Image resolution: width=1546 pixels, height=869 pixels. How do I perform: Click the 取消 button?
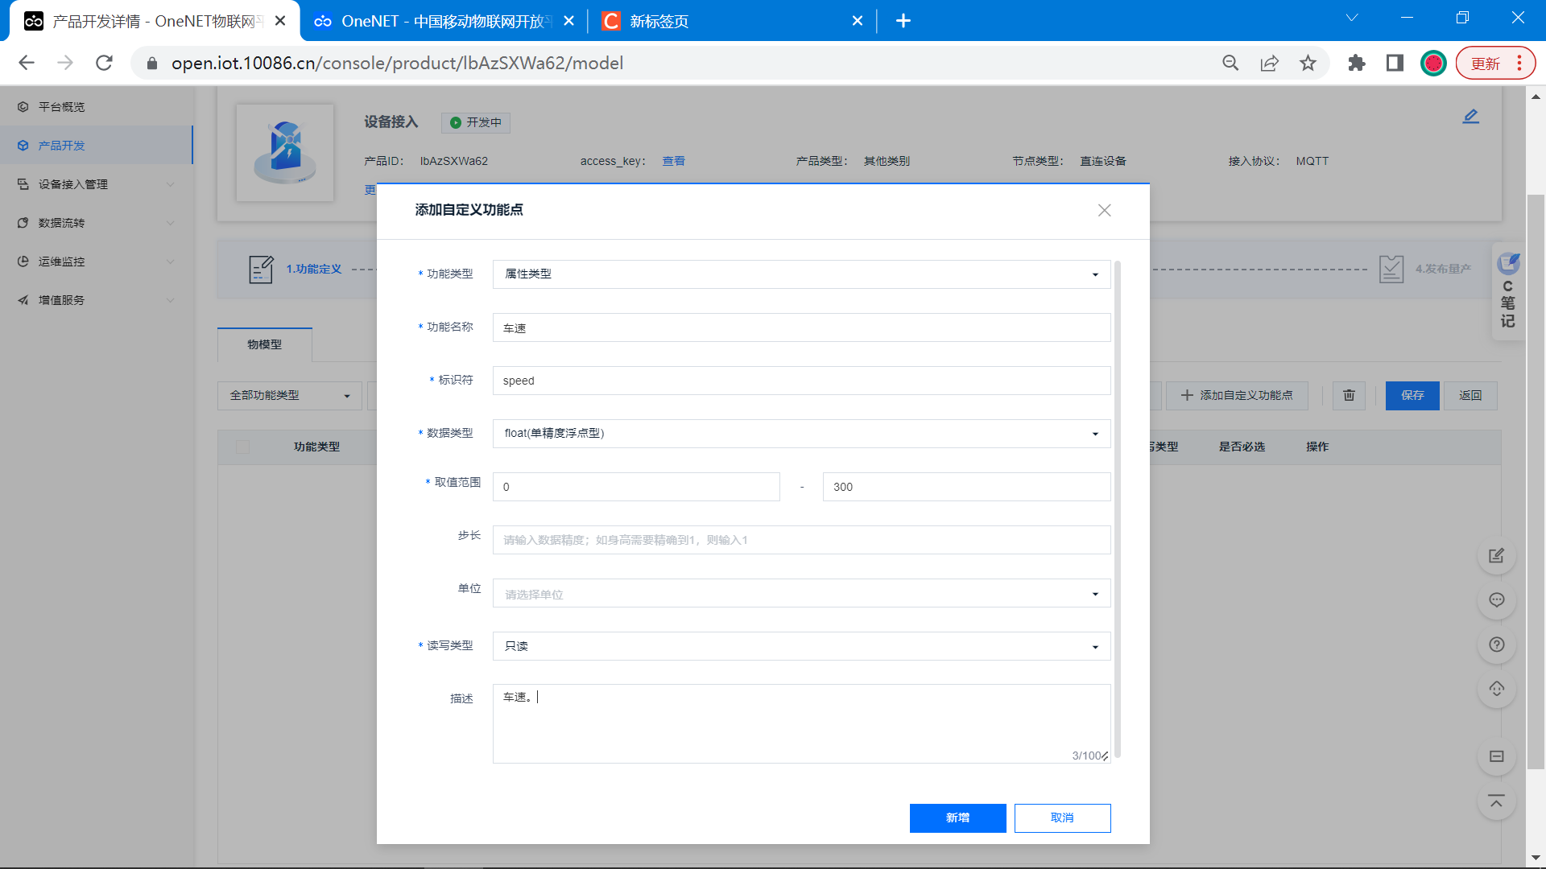coord(1062,818)
